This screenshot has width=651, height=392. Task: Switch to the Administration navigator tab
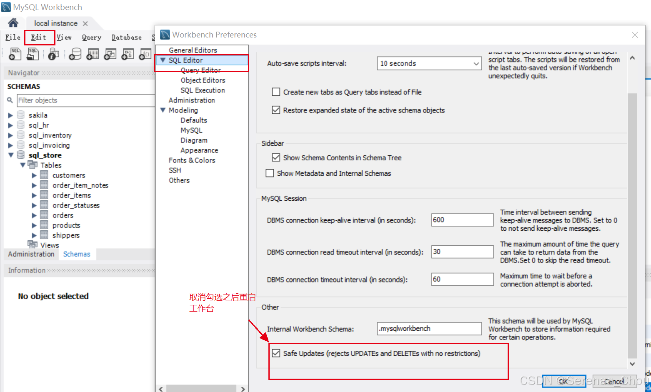tap(31, 254)
